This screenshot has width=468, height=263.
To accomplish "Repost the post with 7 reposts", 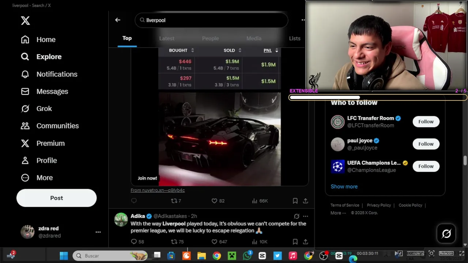I will 176,201.
